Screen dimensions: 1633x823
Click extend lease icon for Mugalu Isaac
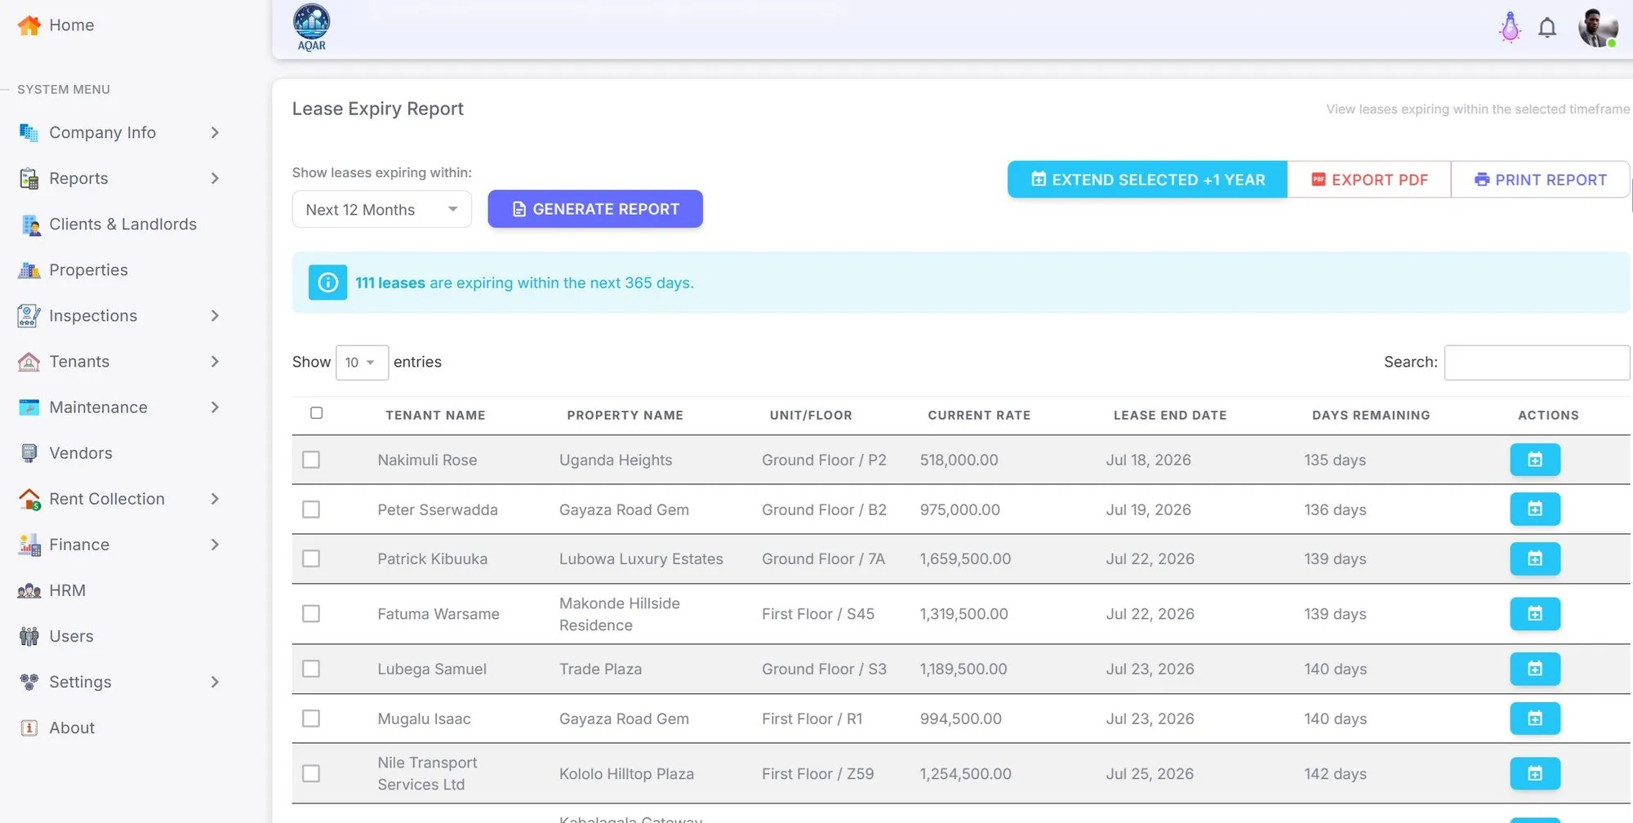[x=1535, y=718]
